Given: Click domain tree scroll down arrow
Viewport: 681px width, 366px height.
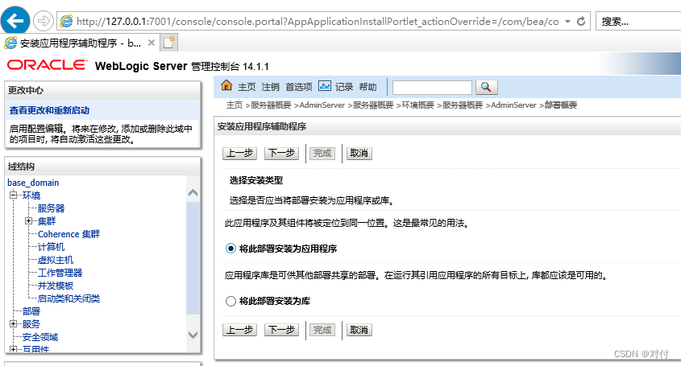Looking at the screenshot, I should coord(193,335).
